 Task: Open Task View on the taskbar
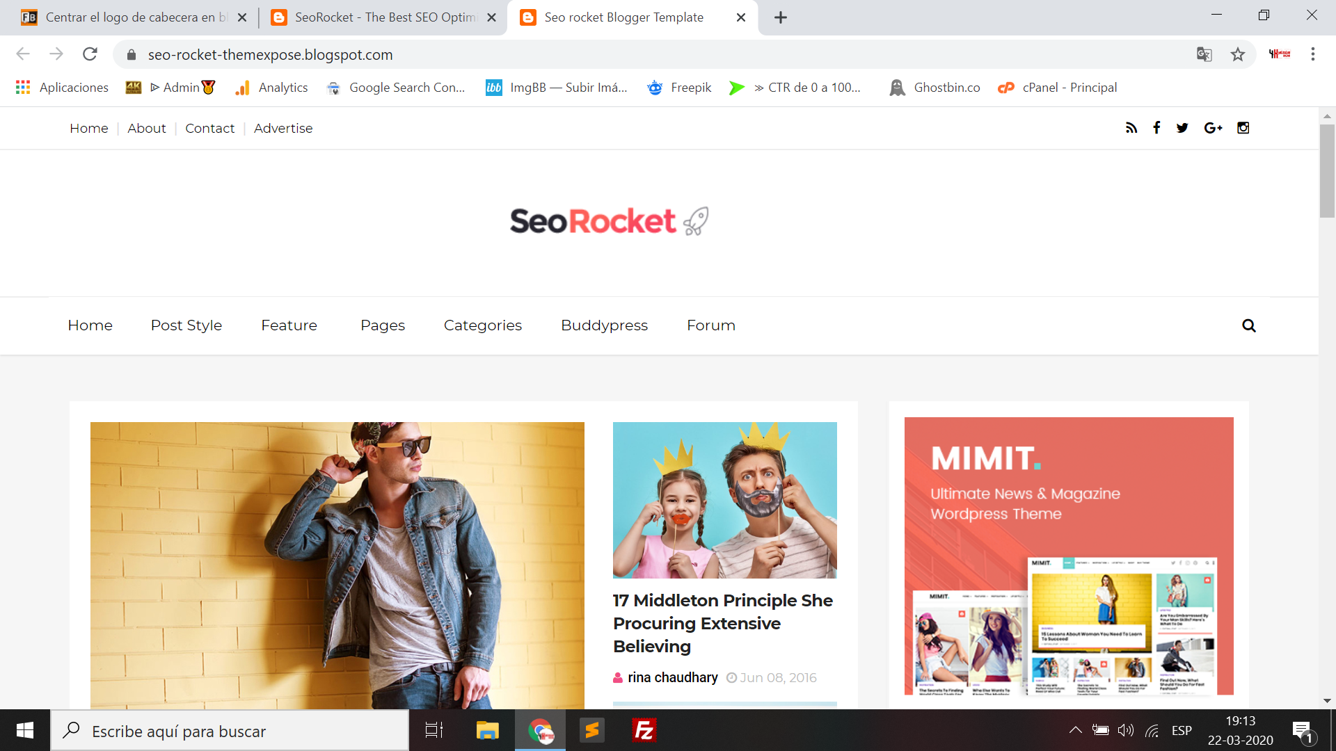click(x=434, y=730)
